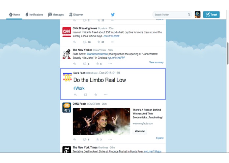Open The New York Times avatar

point(67,149)
